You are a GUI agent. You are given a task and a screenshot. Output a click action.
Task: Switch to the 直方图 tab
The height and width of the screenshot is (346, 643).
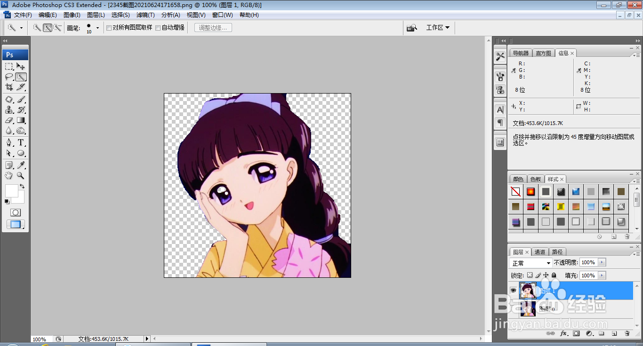pos(544,53)
